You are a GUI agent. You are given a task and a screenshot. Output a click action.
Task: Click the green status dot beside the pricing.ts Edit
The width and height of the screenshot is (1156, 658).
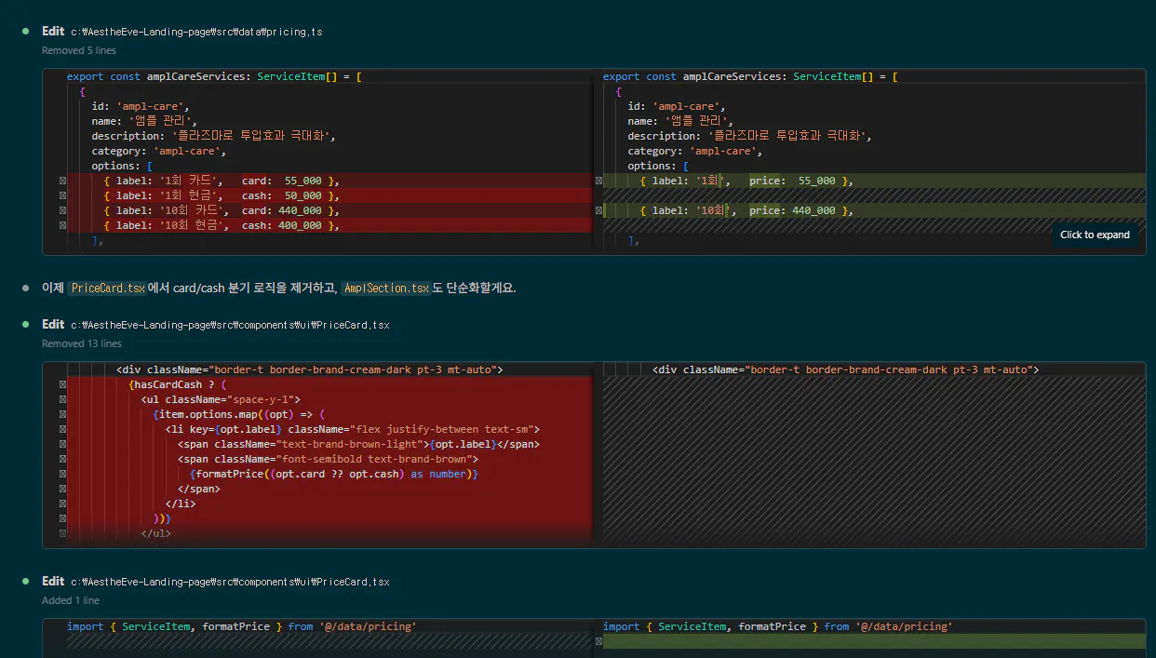pos(26,32)
